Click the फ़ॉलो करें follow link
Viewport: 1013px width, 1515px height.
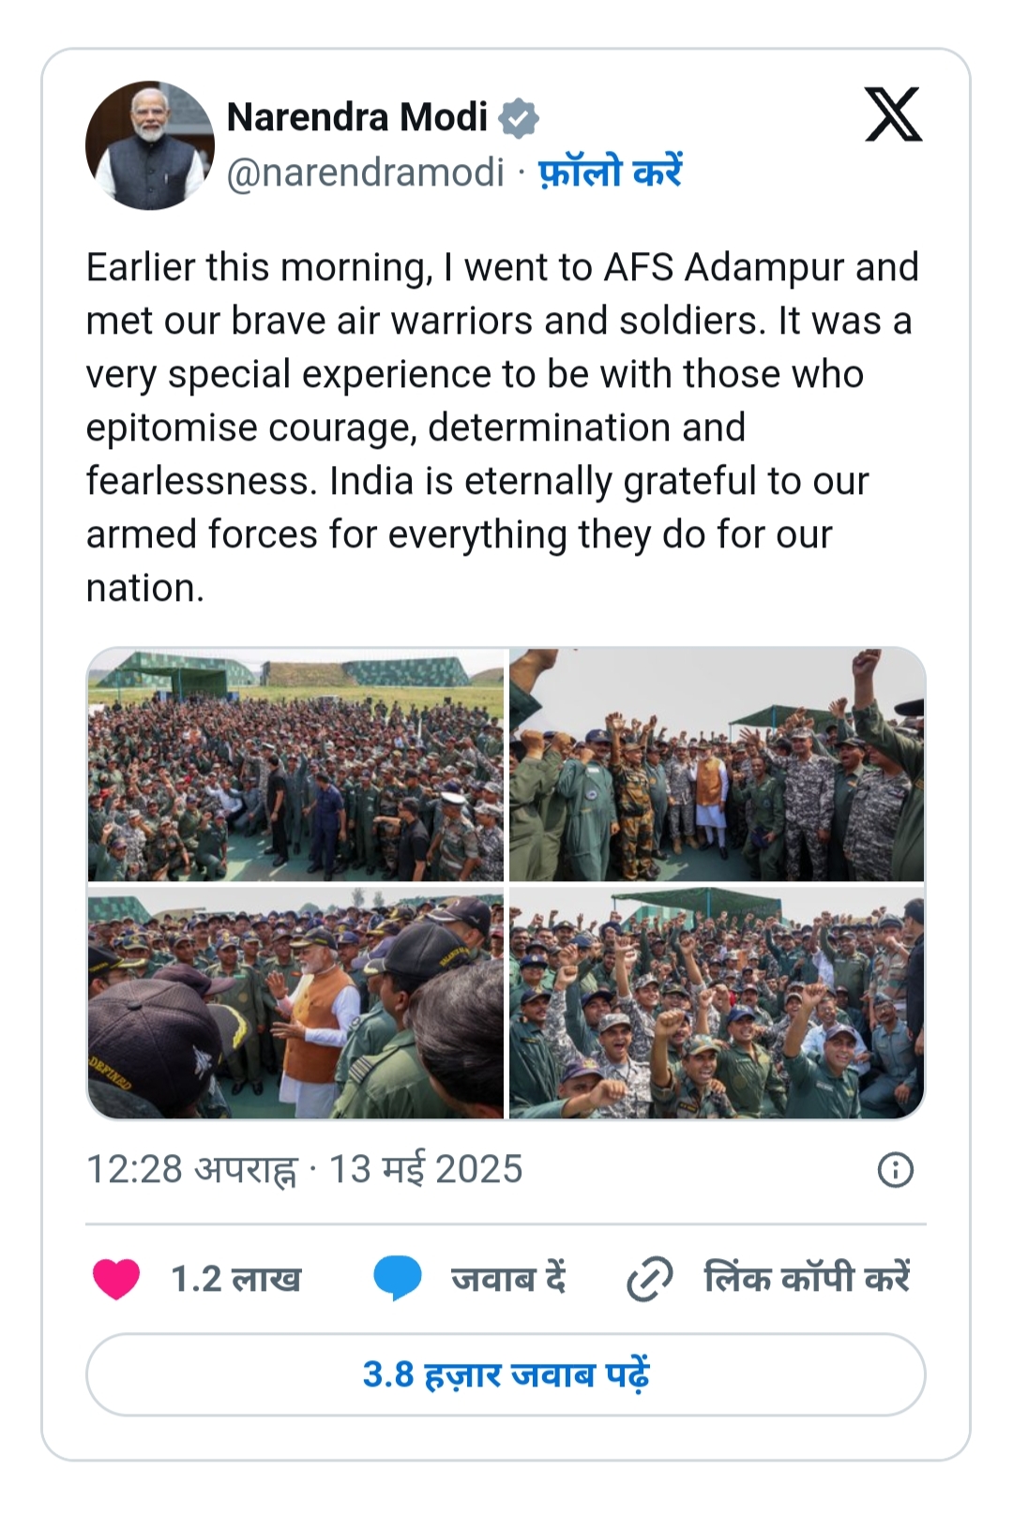[610, 172]
